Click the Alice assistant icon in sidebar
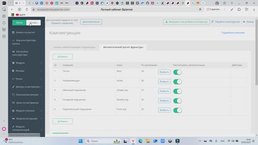The height and width of the screenshot is (145, 258). (x=4, y=129)
